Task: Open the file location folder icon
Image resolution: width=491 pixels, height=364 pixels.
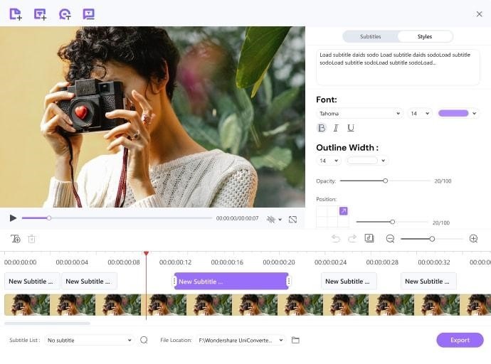Action: coord(295,340)
